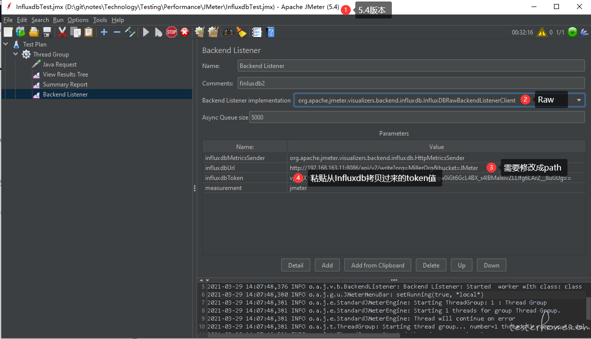Screen dimensions: 591x339
Task: Select Thread Group in the tree
Action: (51, 54)
